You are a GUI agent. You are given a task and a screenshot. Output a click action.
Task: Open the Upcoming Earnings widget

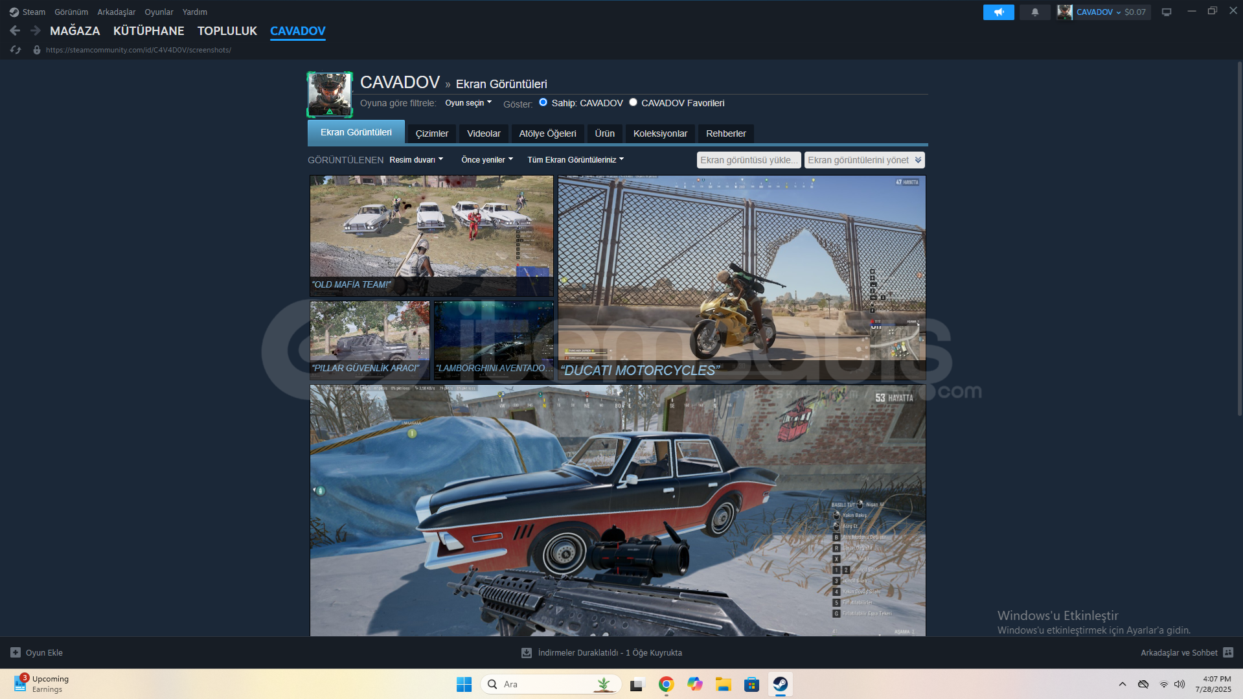tap(42, 684)
